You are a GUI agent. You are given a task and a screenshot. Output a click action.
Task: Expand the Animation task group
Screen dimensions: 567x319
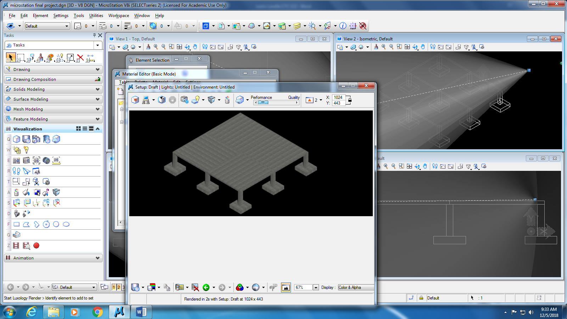tap(97, 258)
